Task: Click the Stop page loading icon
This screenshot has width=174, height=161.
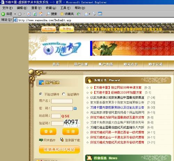Action: 29,14
